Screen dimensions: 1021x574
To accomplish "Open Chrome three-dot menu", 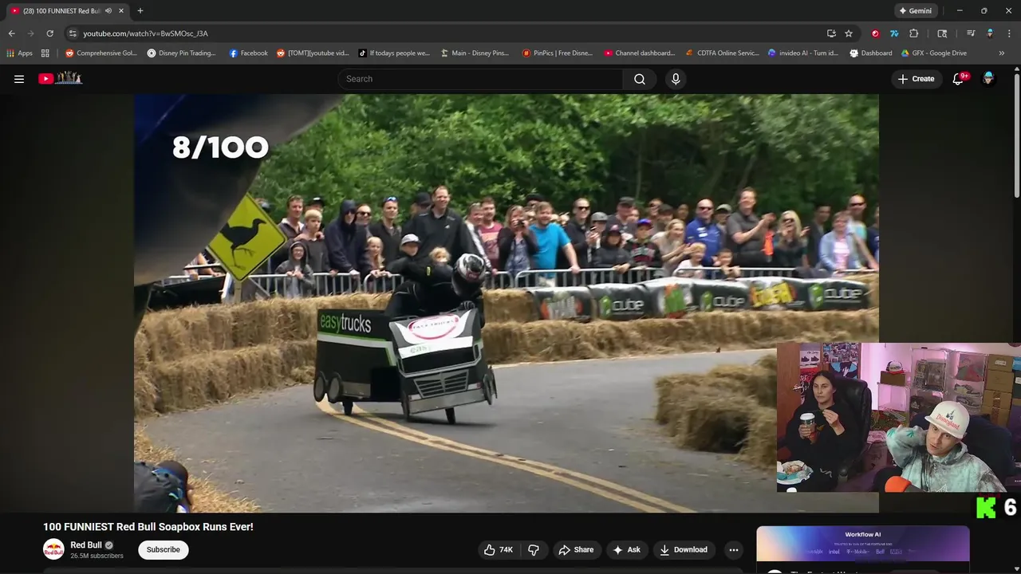I will click(x=1009, y=33).
